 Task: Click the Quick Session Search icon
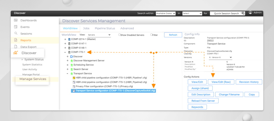pyautogui.click(x=242, y=13)
